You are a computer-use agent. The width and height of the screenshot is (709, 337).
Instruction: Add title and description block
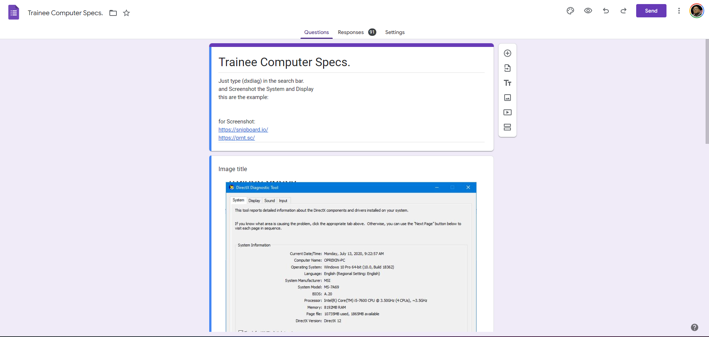[508, 83]
